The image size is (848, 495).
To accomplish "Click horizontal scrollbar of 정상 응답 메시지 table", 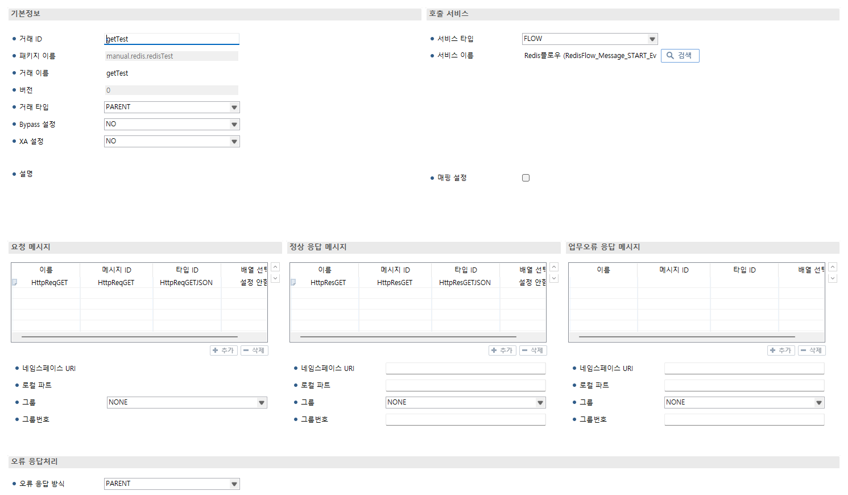I will tap(408, 337).
